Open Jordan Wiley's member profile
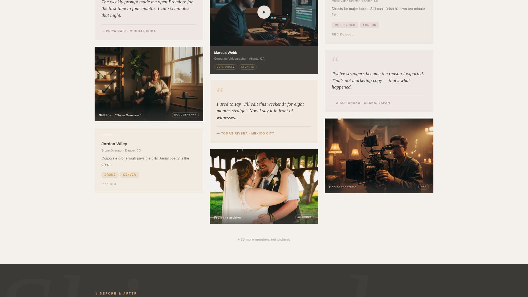 click(114, 144)
